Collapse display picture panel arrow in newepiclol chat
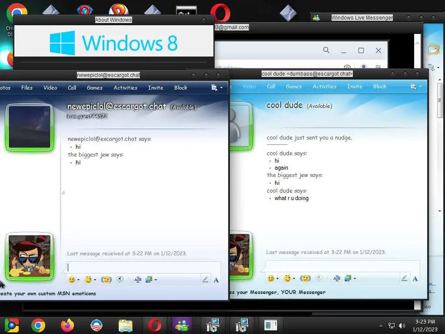 (63, 193)
